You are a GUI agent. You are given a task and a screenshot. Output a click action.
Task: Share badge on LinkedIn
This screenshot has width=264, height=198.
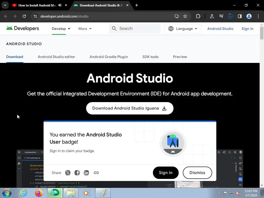pyautogui.click(x=86, y=172)
